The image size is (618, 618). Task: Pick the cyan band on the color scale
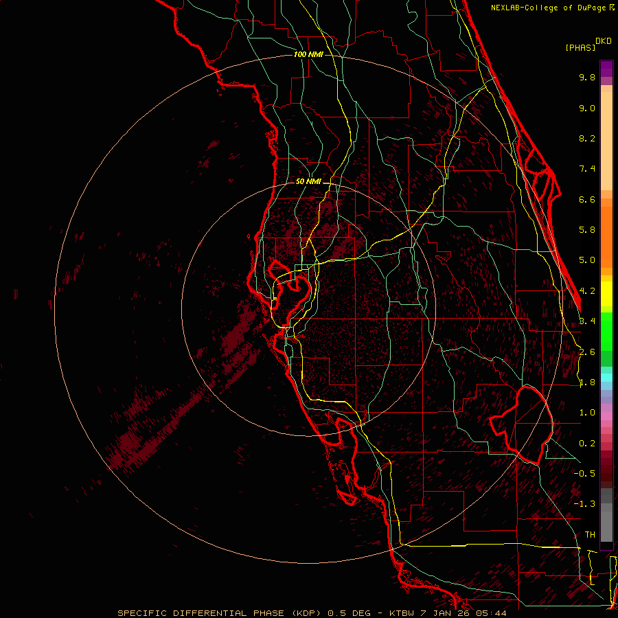point(606,378)
